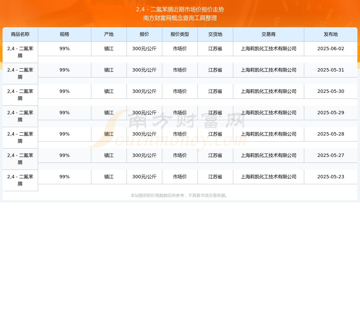The image size is (360, 310).
Task: Click 市场价 in the 2025-06-02 row
Action: click(180, 49)
